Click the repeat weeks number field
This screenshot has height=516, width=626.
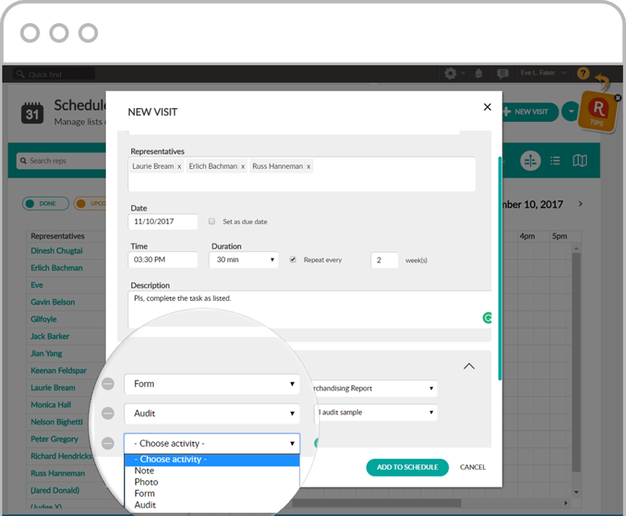click(x=384, y=260)
